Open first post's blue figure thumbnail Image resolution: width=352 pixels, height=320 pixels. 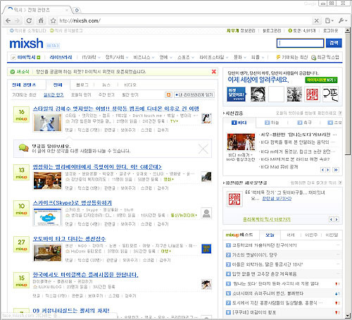click(x=48, y=123)
